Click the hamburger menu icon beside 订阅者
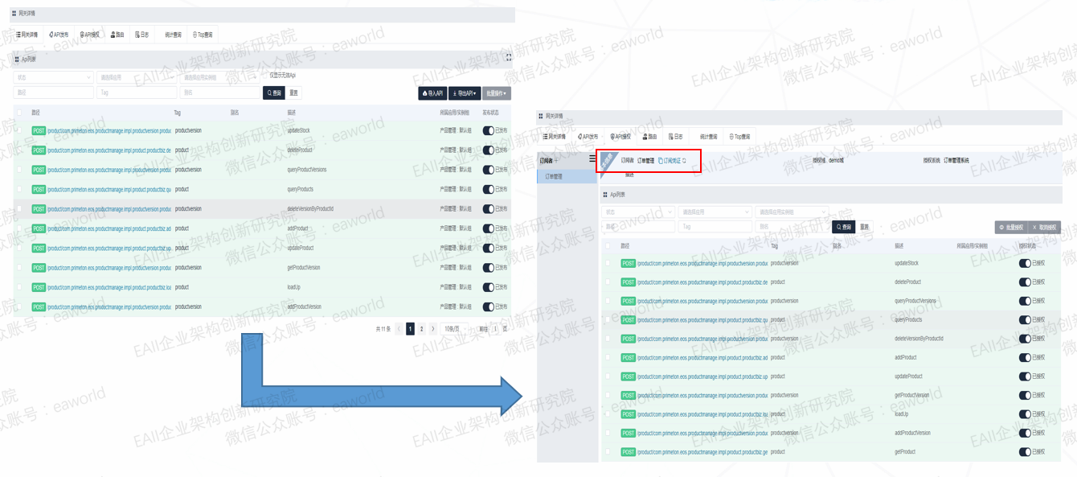1077x477 pixels. click(593, 159)
